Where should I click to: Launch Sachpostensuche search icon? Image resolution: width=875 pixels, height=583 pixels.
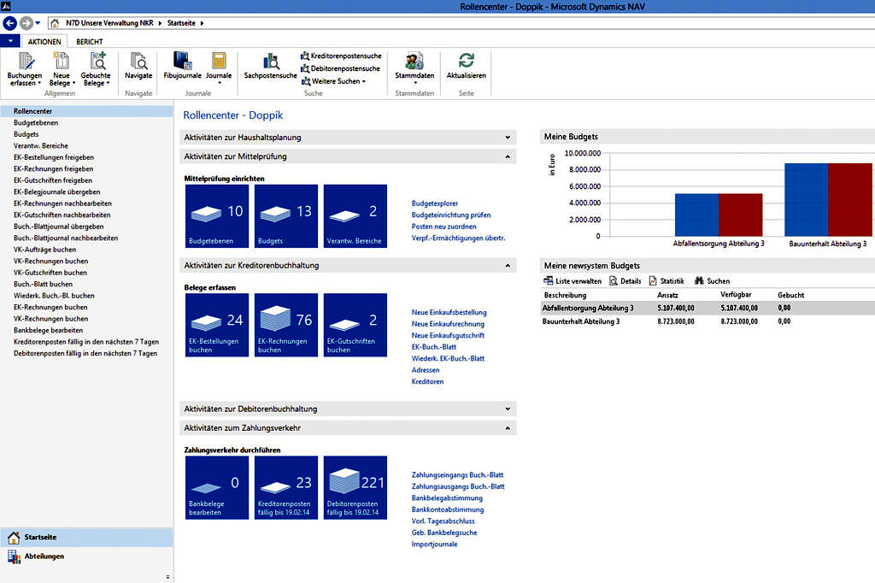point(270,62)
